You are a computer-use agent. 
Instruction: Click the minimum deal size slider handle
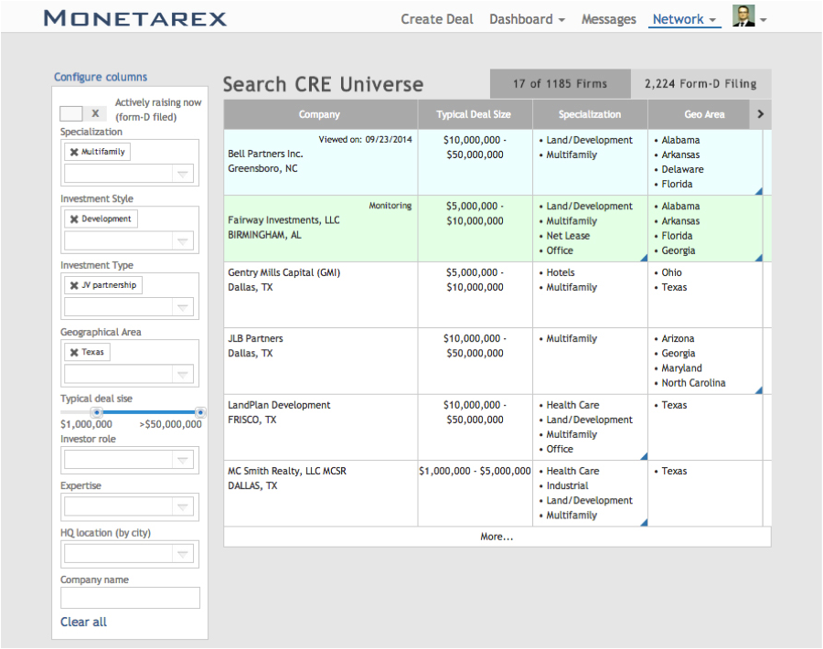tap(97, 412)
